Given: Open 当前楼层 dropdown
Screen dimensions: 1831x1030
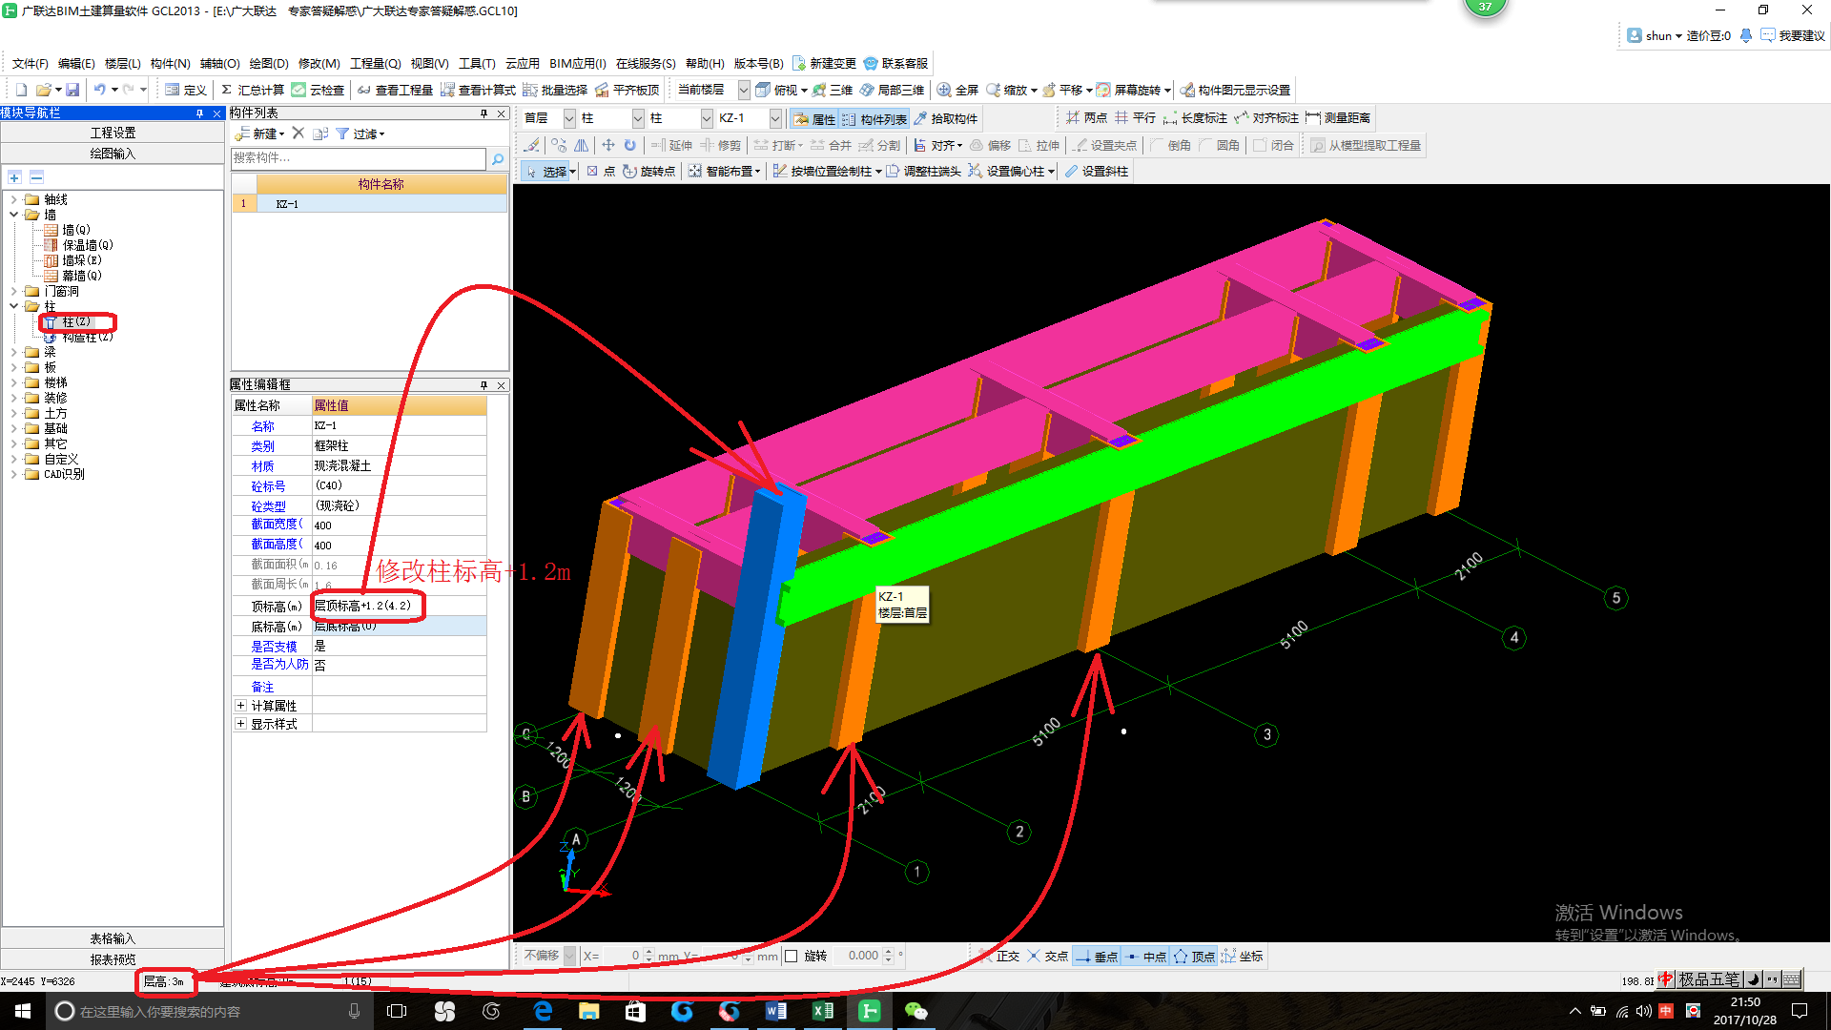Looking at the screenshot, I should tap(744, 90).
